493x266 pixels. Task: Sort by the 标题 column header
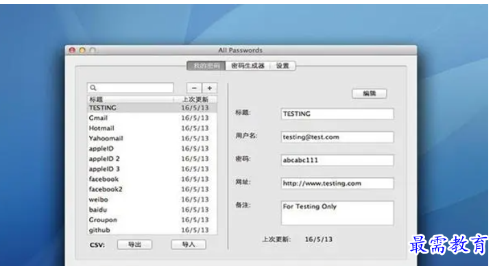coord(130,99)
